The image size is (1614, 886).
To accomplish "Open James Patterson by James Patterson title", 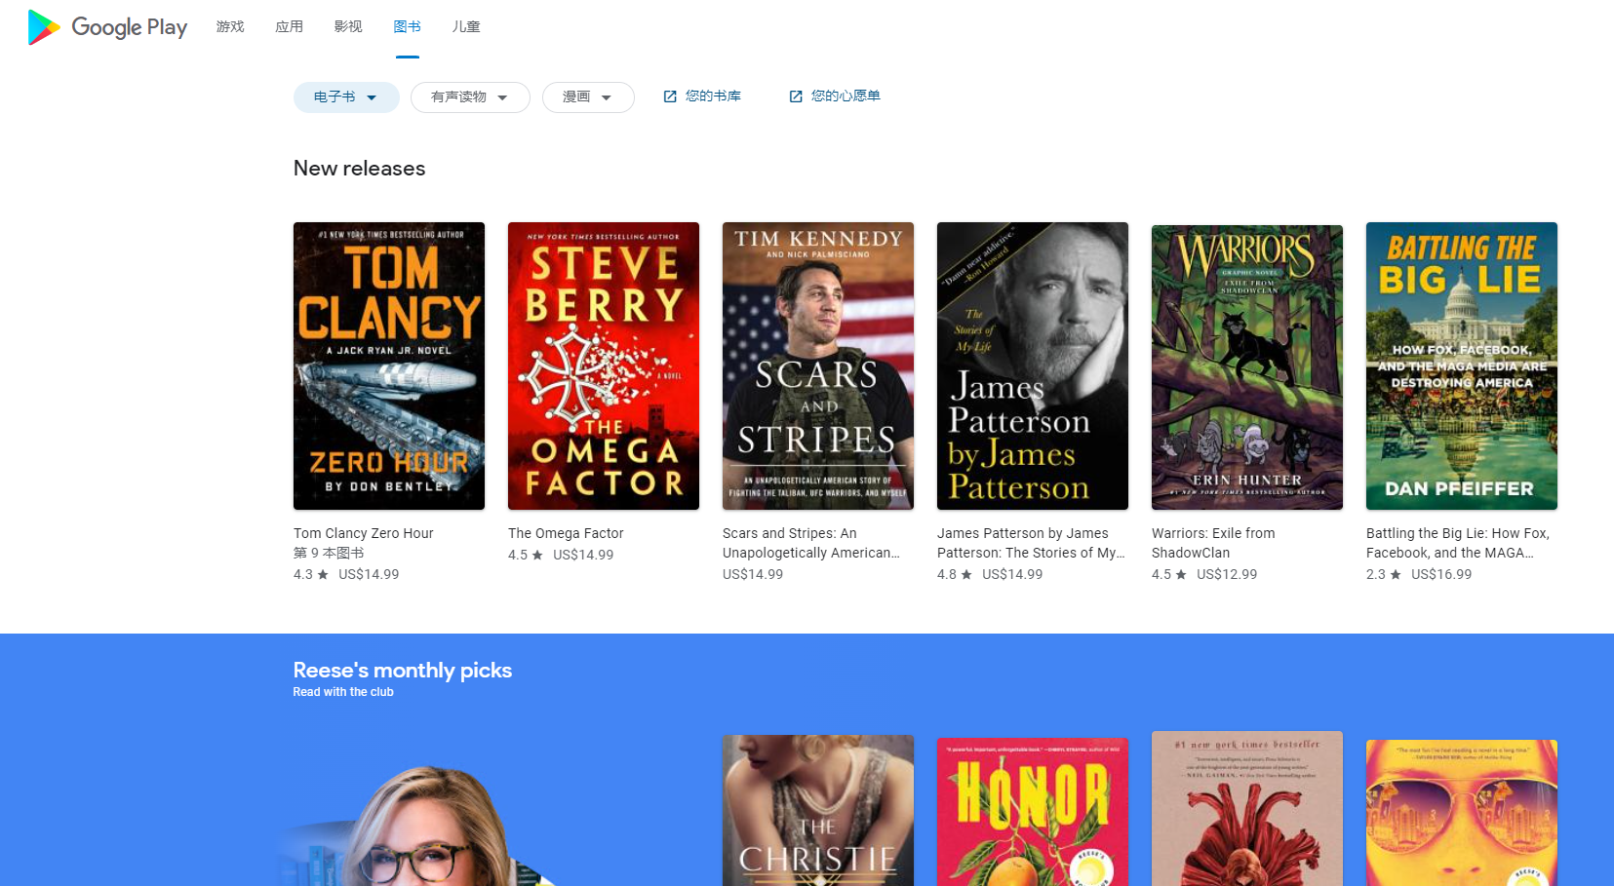I will [x=1031, y=543].
